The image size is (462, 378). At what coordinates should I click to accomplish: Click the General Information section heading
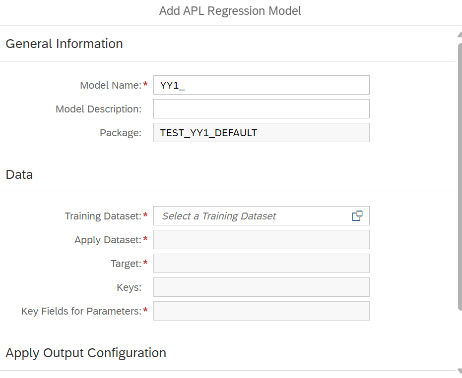pos(64,44)
